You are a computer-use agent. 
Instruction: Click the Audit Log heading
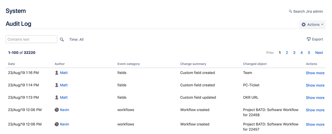coord(18,24)
